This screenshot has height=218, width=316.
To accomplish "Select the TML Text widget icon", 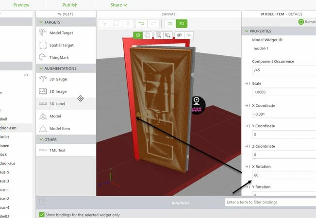I will coord(43,150).
